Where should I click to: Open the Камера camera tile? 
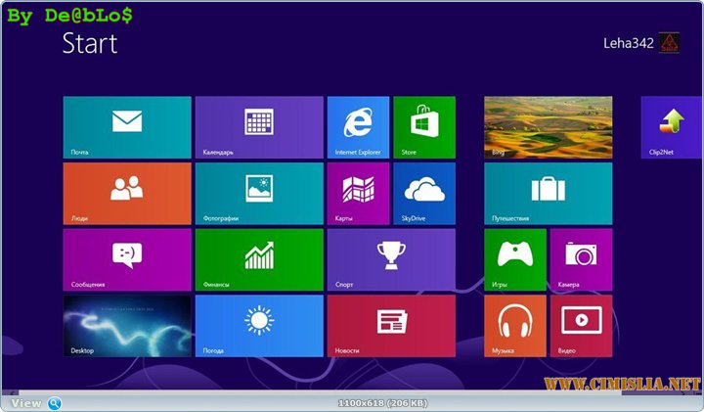(581, 259)
